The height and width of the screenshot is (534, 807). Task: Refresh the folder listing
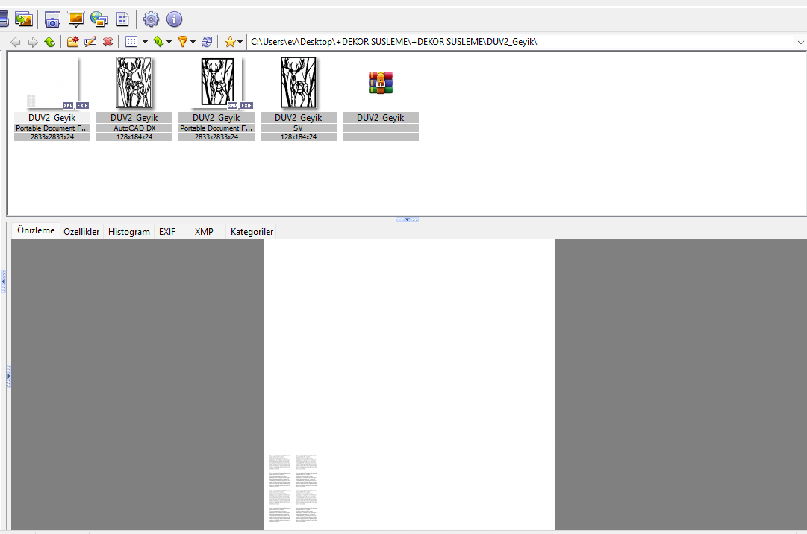tap(207, 42)
